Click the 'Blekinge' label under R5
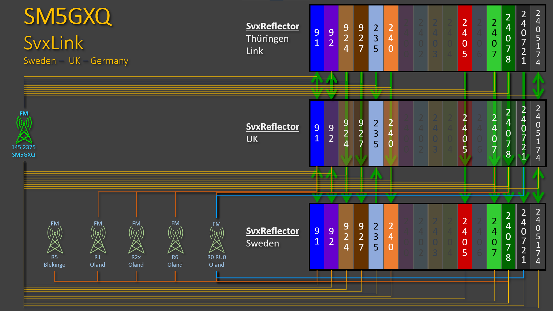Screen dimensions: 553x311 [x=54, y=265]
